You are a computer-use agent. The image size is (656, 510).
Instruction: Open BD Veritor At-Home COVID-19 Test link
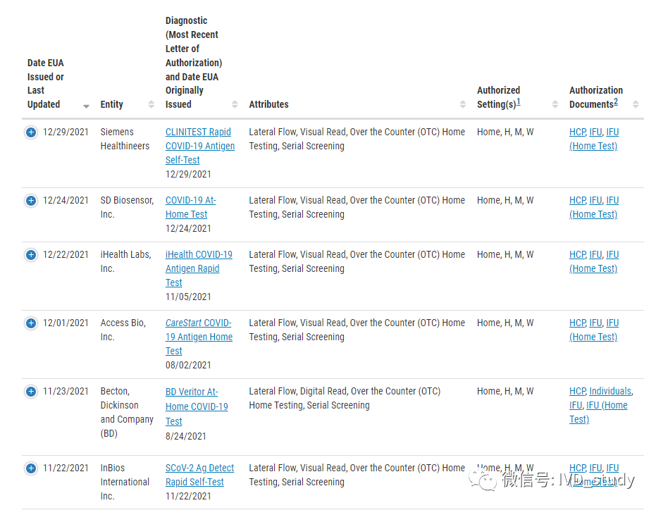tap(197, 406)
